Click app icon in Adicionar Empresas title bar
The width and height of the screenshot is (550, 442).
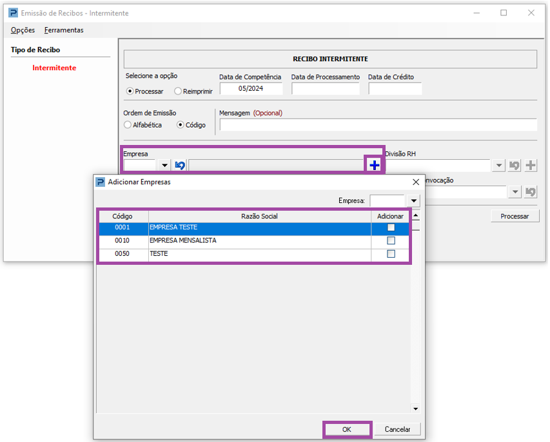(101, 182)
